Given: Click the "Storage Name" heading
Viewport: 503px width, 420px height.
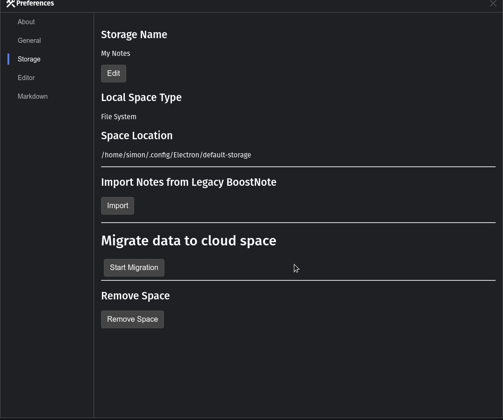Looking at the screenshot, I should (134, 35).
